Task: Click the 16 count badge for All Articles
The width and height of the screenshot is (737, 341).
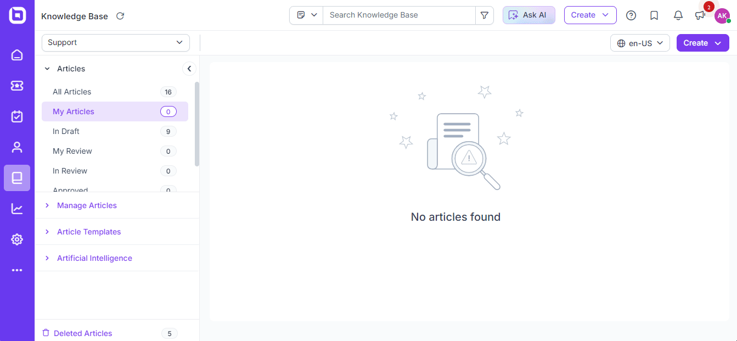Action: pyautogui.click(x=168, y=92)
